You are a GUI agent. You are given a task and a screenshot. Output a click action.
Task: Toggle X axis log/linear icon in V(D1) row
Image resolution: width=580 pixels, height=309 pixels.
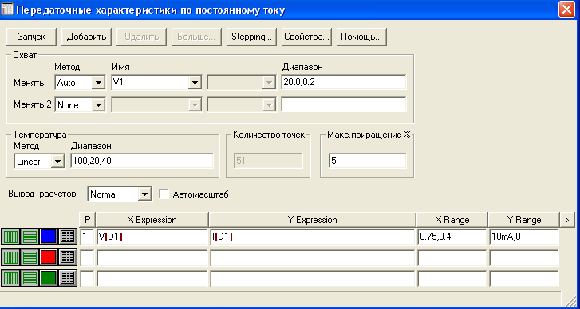(11, 237)
